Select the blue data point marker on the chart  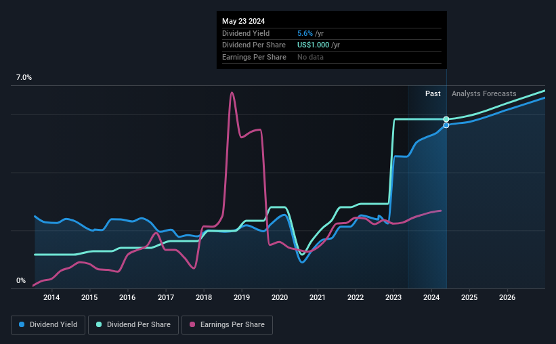pyautogui.click(x=446, y=125)
